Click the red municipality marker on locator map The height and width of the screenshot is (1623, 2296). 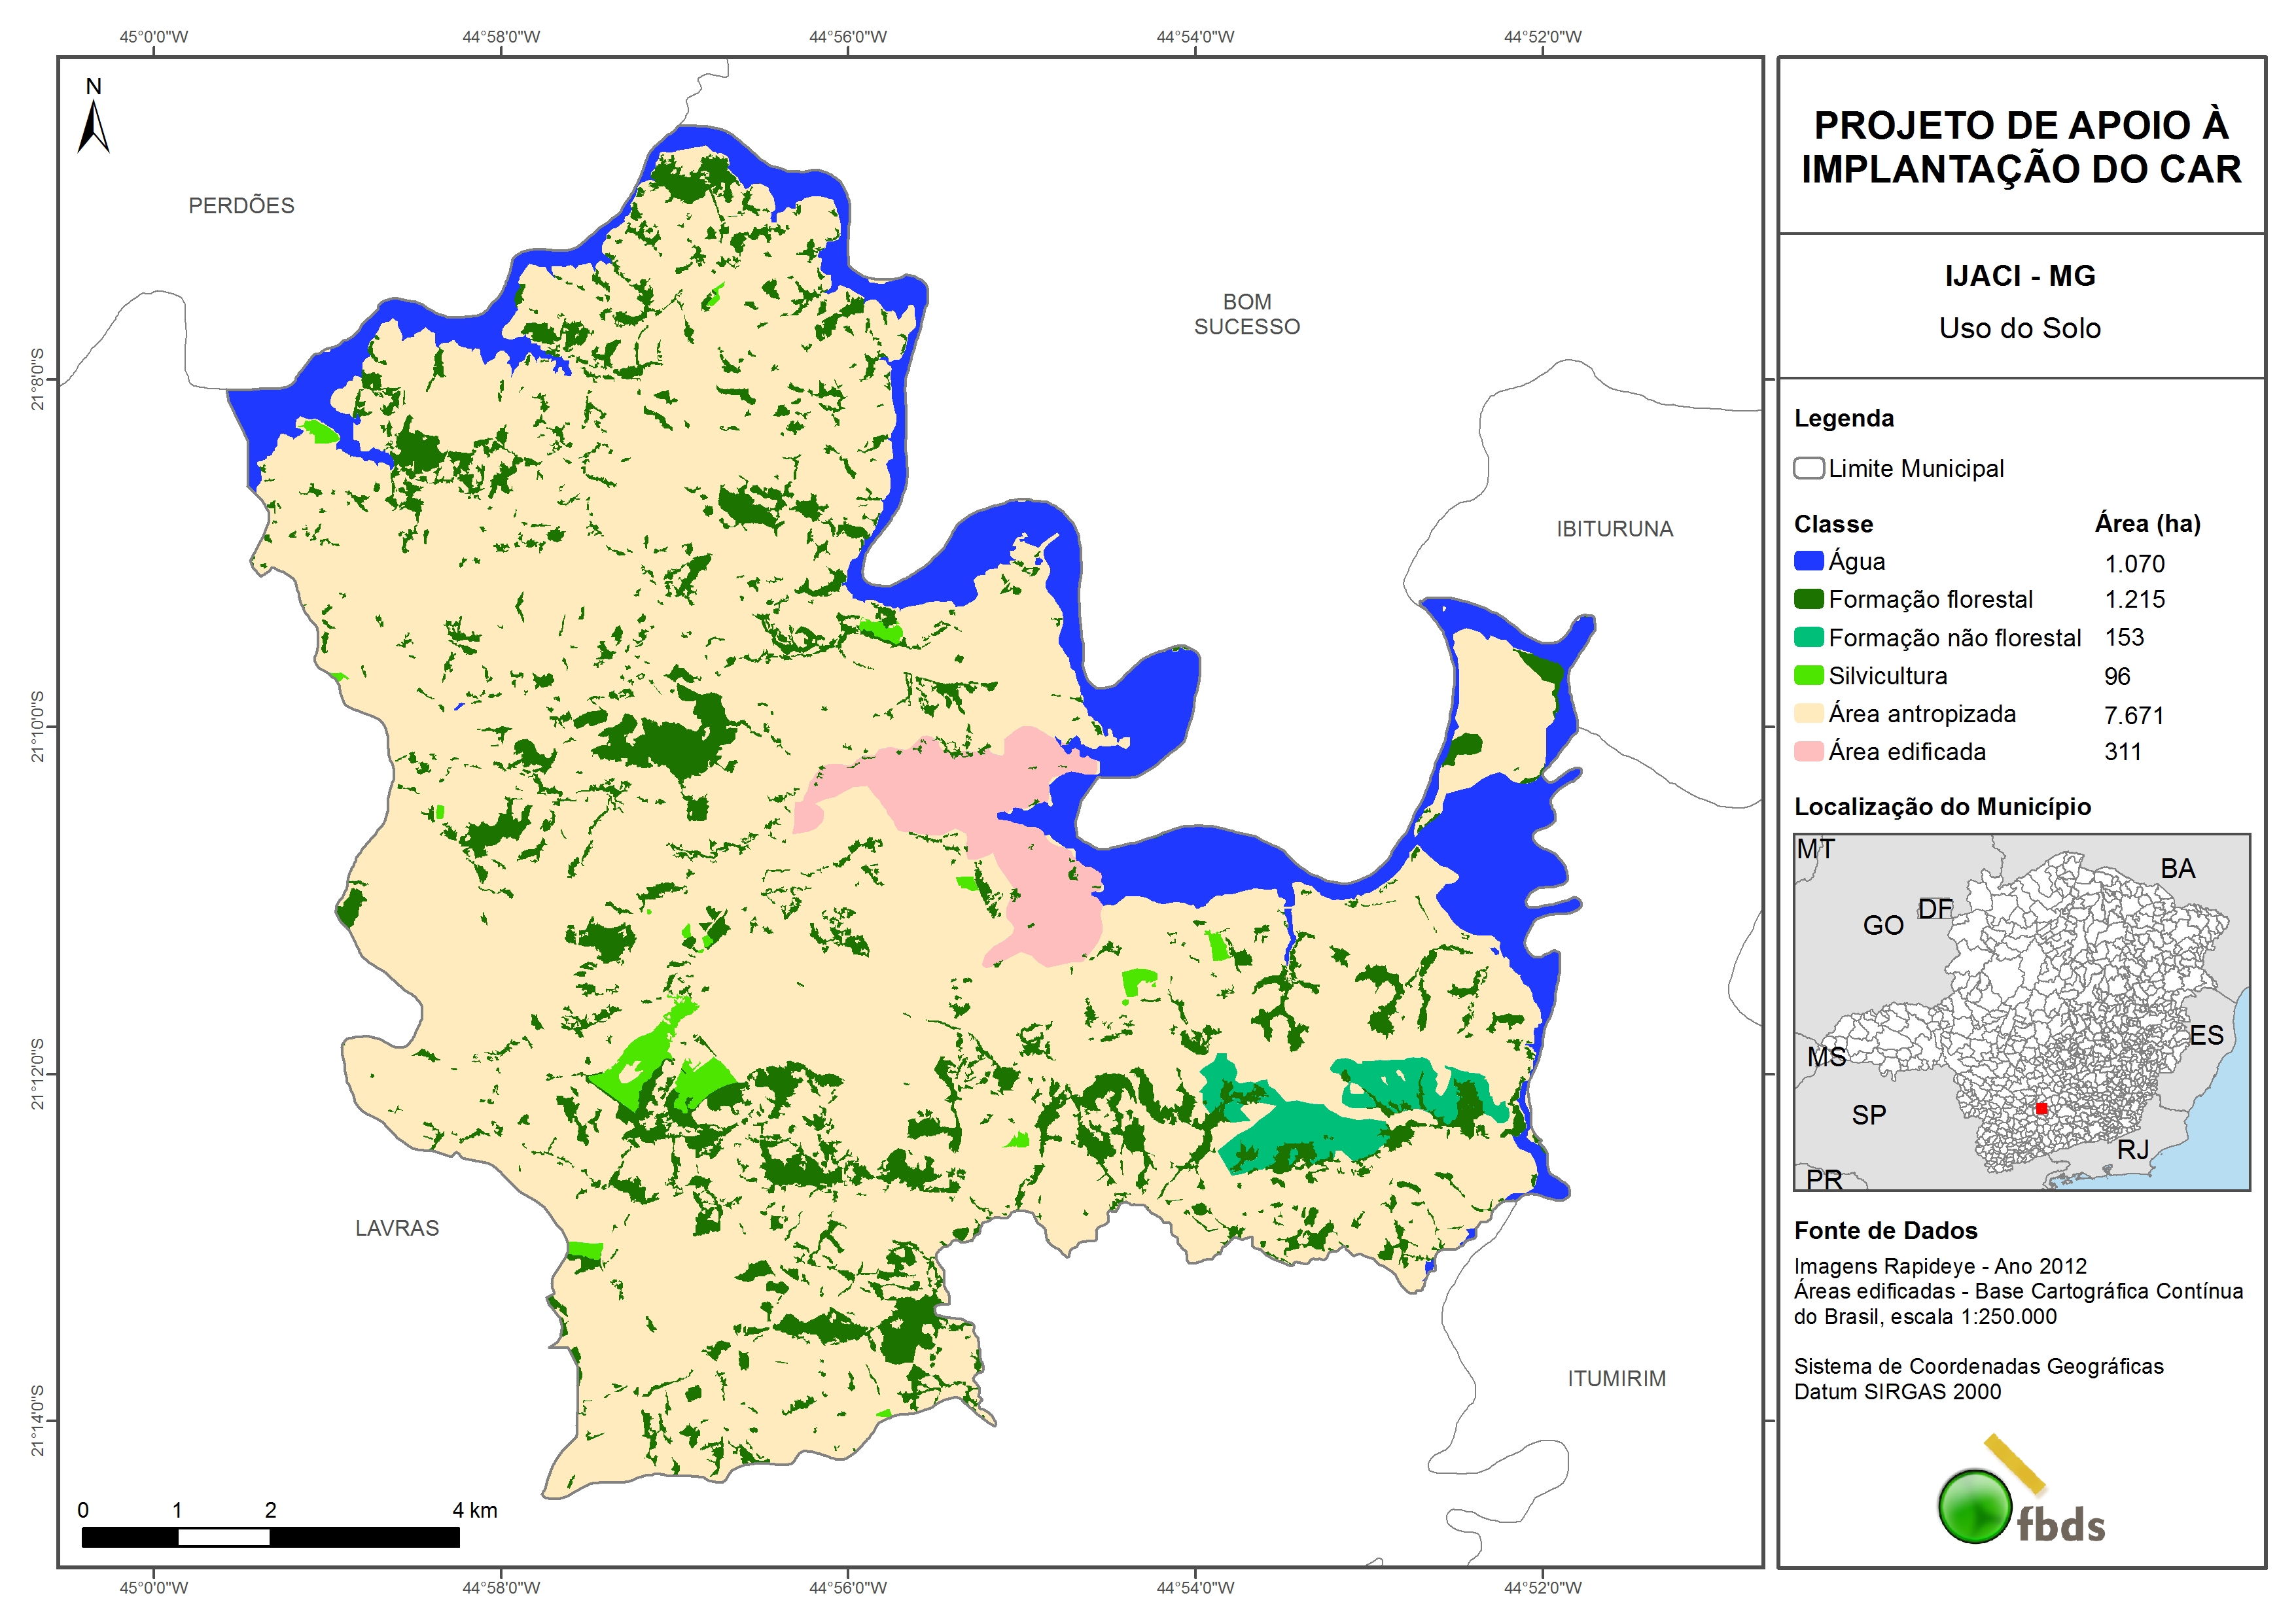(2041, 1108)
